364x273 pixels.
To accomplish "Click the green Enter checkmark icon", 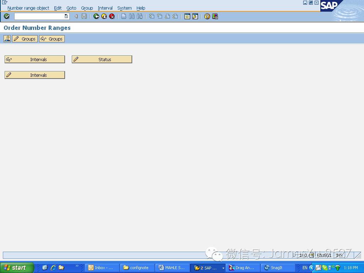I will point(7,16).
